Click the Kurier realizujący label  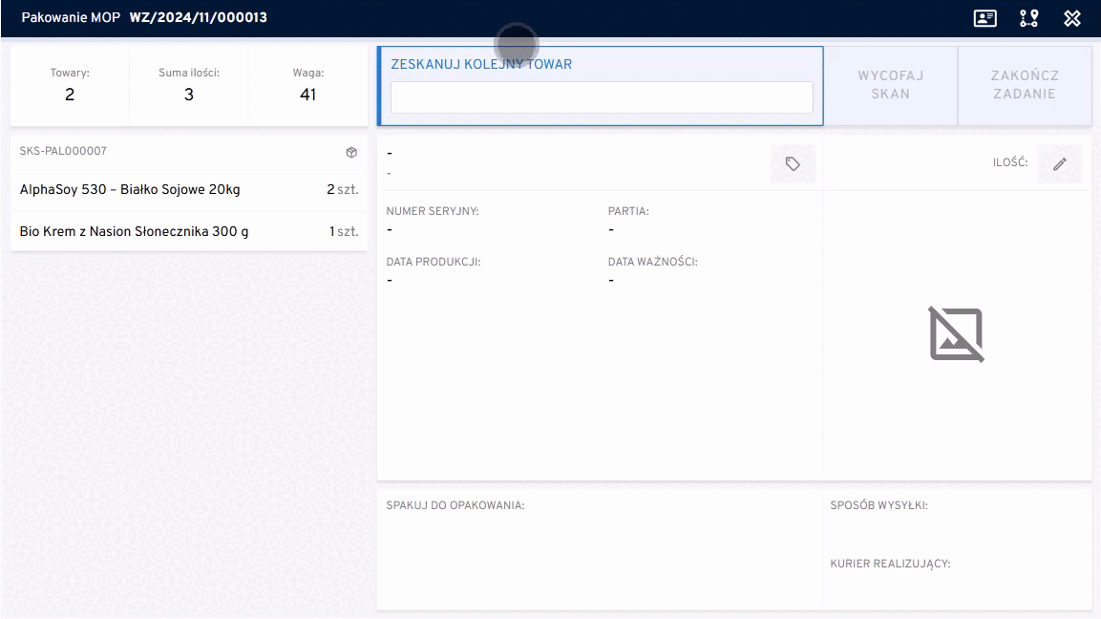pos(890,564)
